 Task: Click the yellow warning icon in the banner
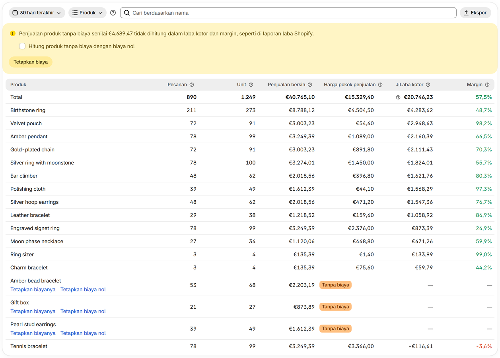coord(13,34)
